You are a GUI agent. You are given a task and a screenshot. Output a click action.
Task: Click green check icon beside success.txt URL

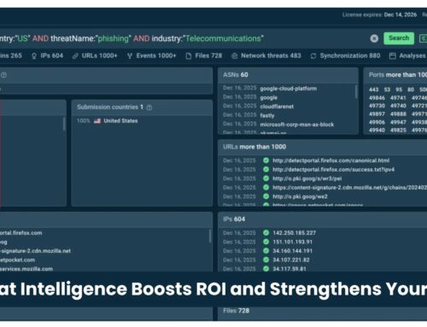click(266, 170)
